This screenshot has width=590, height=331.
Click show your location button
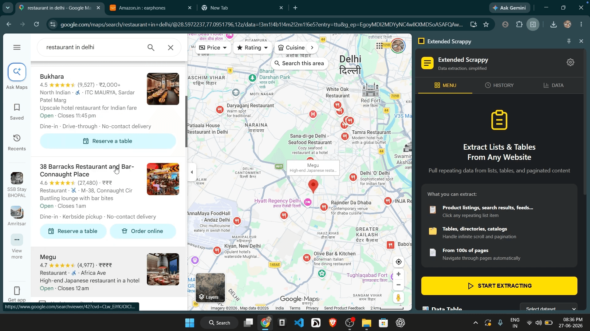[399, 262]
